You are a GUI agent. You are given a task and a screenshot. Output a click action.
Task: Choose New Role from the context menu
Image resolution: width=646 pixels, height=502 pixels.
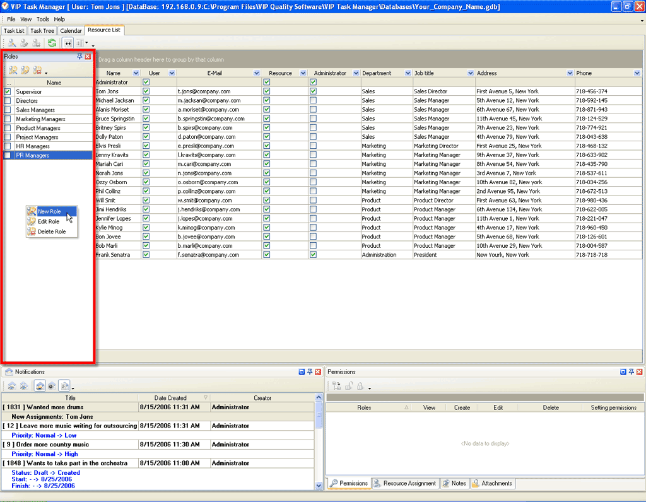point(49,212)
